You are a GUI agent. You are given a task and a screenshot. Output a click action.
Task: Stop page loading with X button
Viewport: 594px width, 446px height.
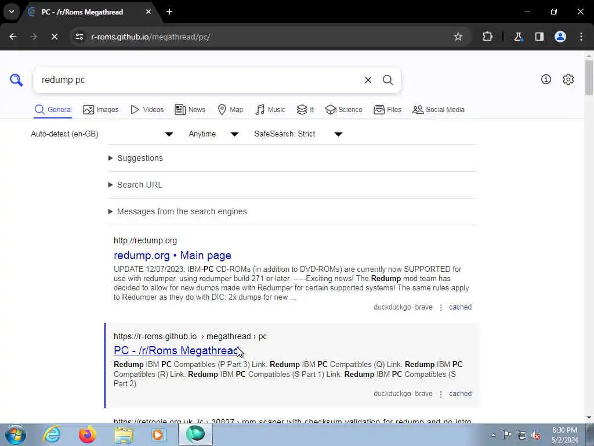[x=54, y=37]
